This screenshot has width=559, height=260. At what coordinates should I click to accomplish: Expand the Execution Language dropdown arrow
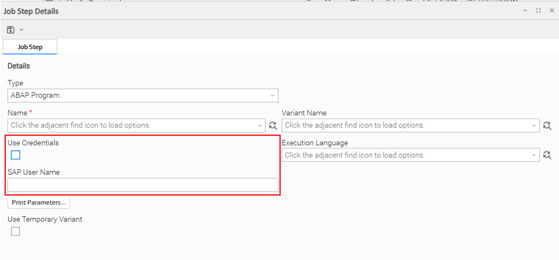click(534, 155)
